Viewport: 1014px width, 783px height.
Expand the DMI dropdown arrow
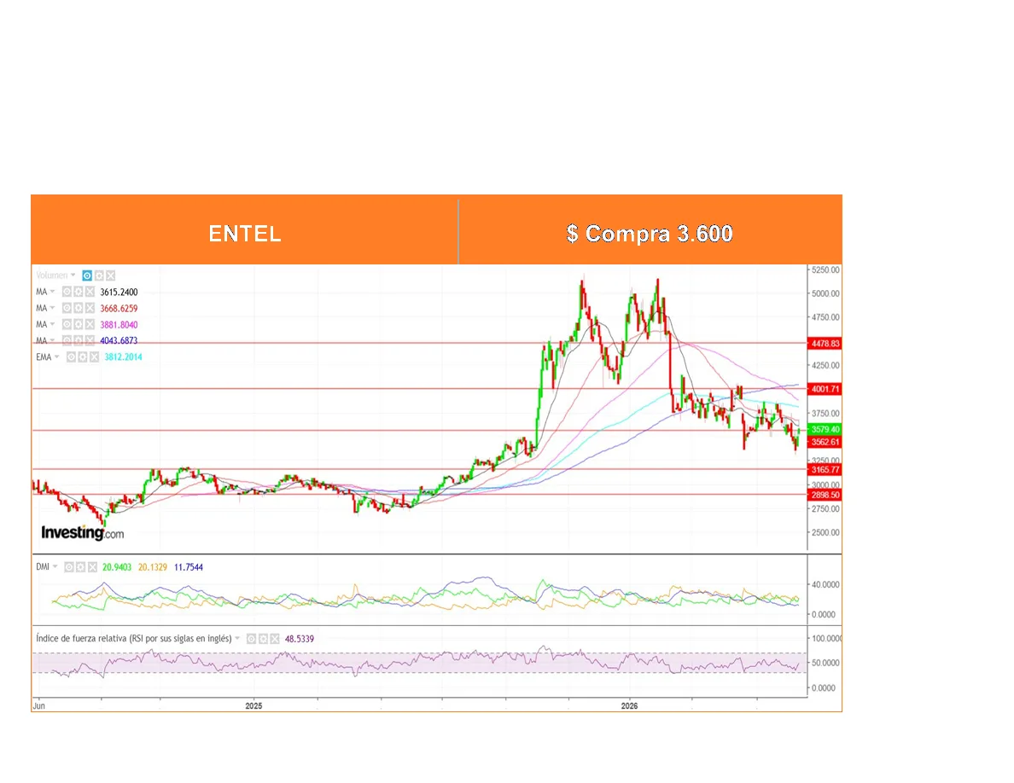(55, 567)
